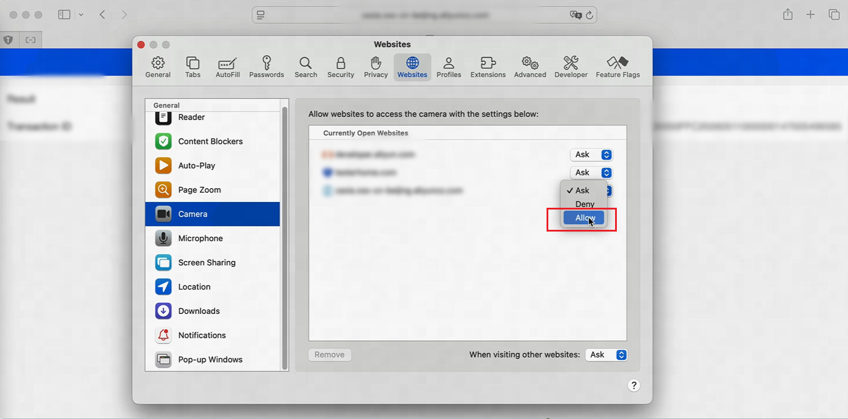Open the Security preferences pane

click(x=340, y=67)
